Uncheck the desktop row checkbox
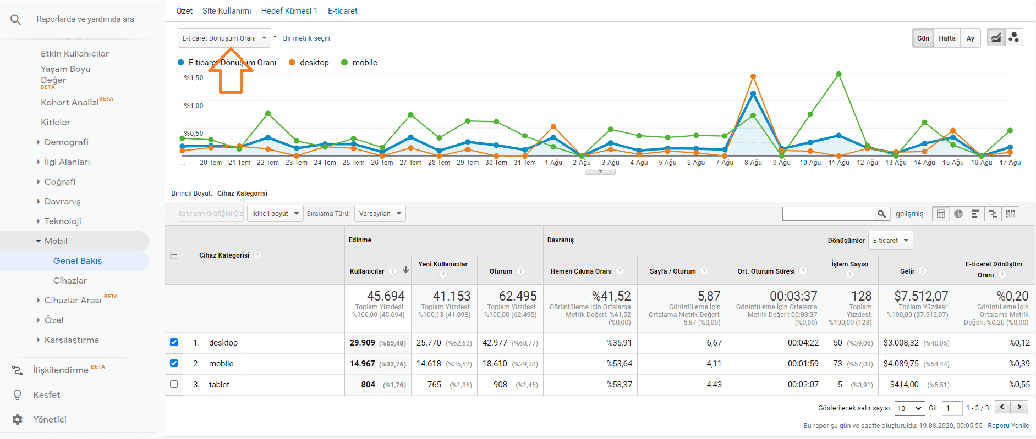 pyautogui.click(x=174, y=342)
